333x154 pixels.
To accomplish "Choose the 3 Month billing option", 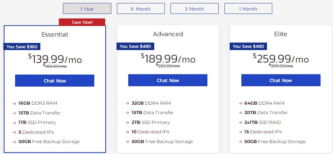I will (x=194, y=8).
